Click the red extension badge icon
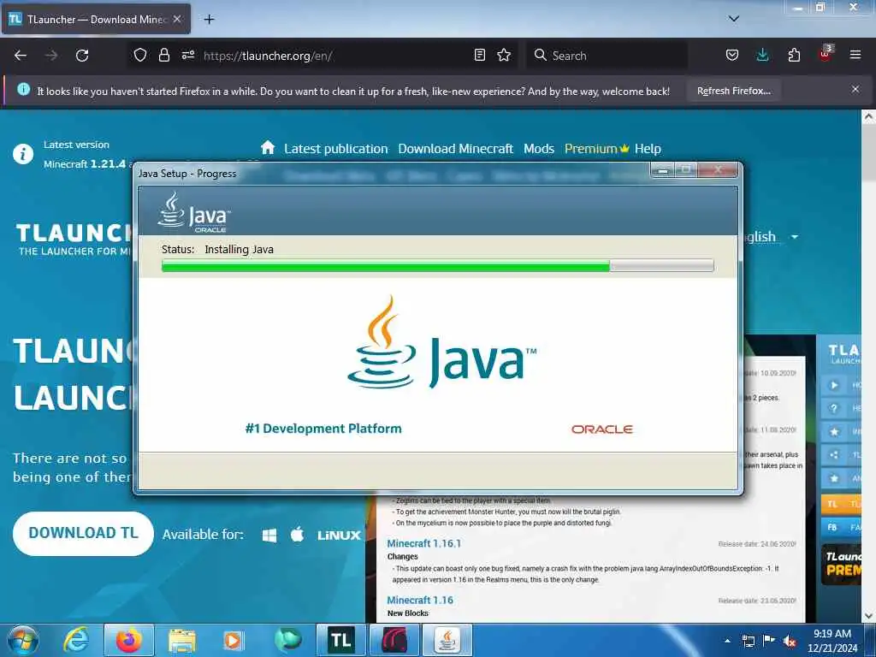This screenshot has height=657, width=876. click(826, 54)
